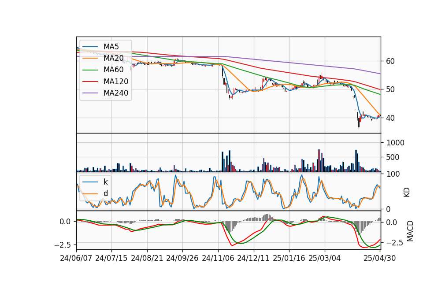This screenshot has width=423, height=304.
Task: Click the 25/04/30 date axis label
Action: point(380,258)
